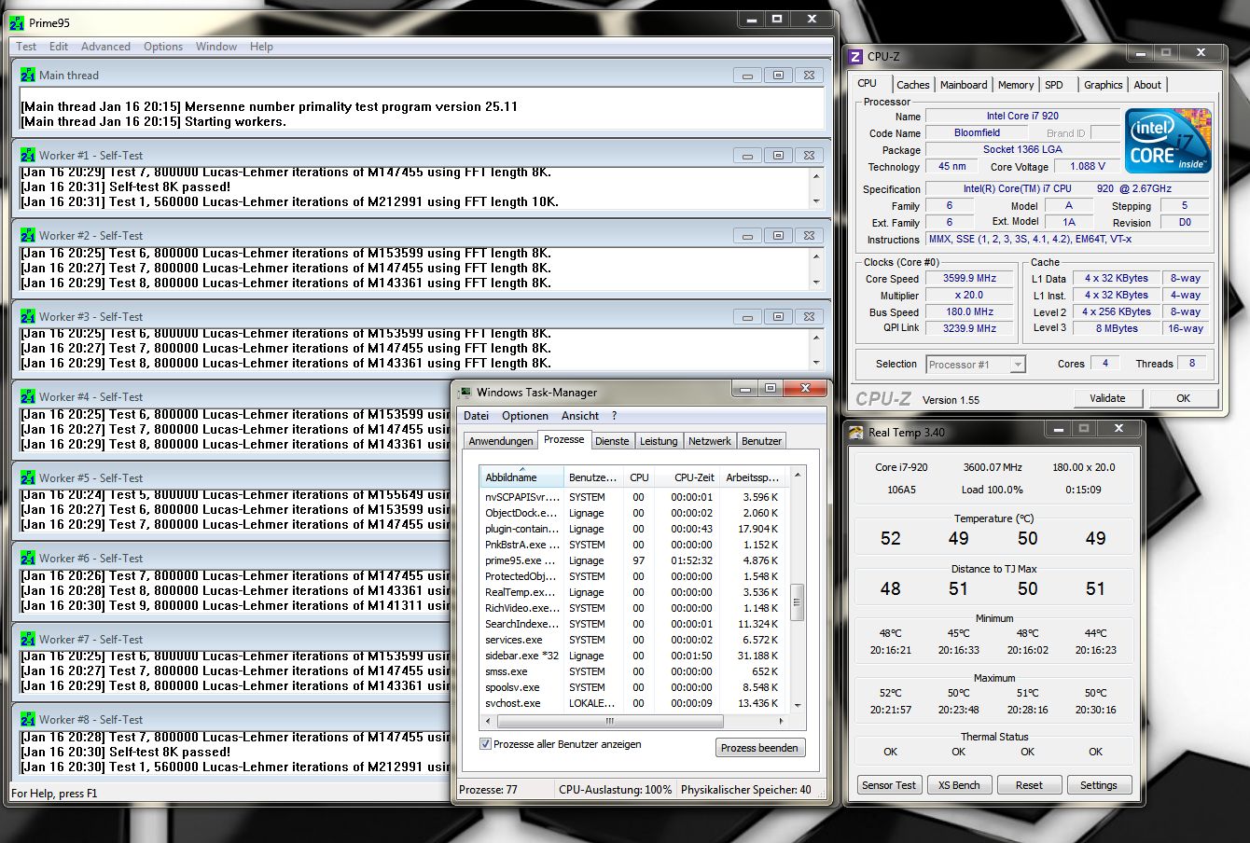Click the Worker #2 Self-Test window icon

click(x=28, y=235)
